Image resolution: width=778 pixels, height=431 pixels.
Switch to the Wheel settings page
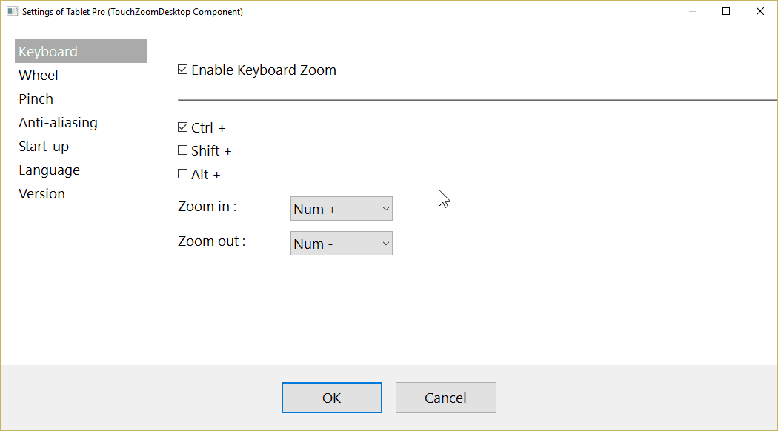click(39, 75)
